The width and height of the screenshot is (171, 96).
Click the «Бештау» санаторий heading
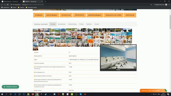coord(41,24)
